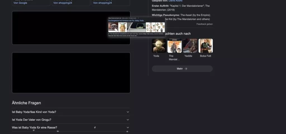Expand "Ist Yoda Der Vater von Grogu?" chevron
This screenshot has height=134, width=286.
pyautogui.click(x=128, y=120)
